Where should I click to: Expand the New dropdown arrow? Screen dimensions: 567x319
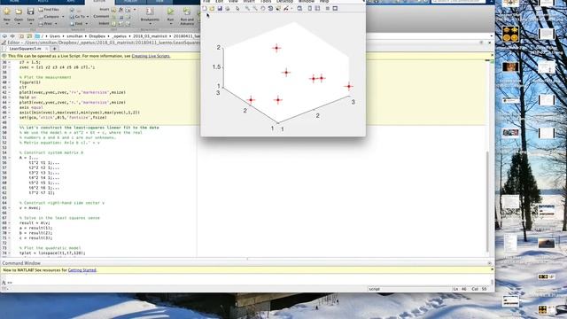click(x=7, y=24)
